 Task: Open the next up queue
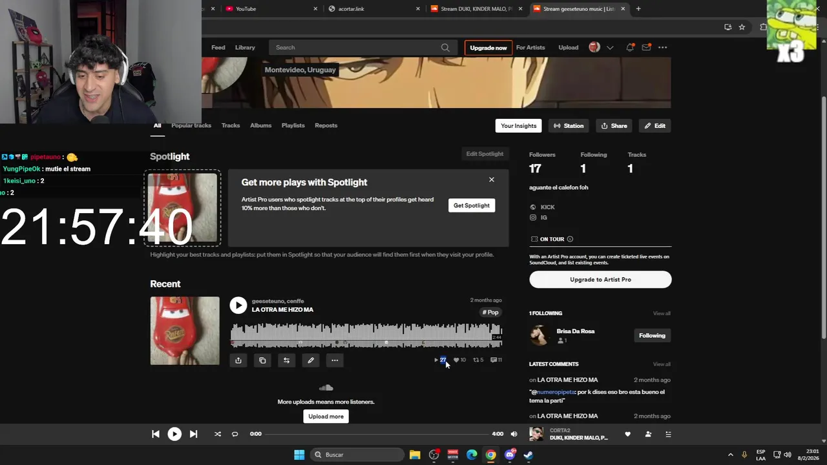[x=668, y=434]
